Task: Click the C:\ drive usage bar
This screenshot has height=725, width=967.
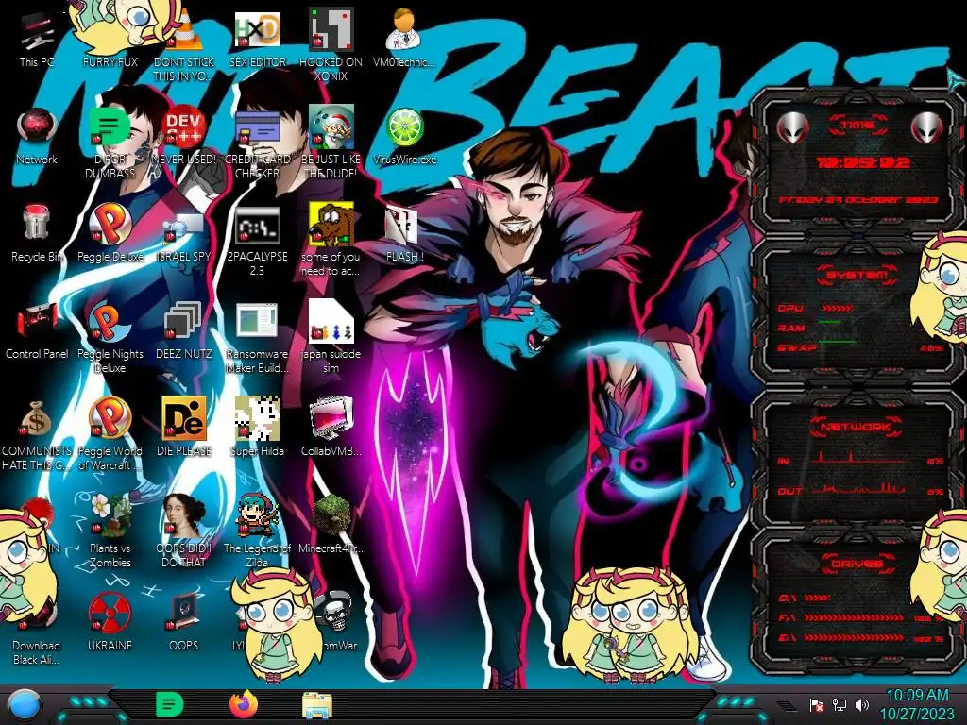Action: coord(818,598)
